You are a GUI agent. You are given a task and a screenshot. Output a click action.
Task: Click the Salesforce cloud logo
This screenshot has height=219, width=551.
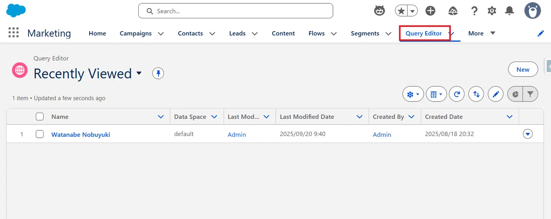(x=16, y=11)
